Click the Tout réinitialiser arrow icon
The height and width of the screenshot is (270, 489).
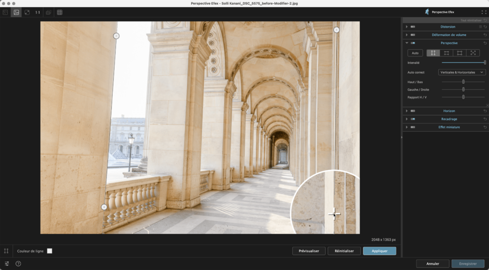485,20
